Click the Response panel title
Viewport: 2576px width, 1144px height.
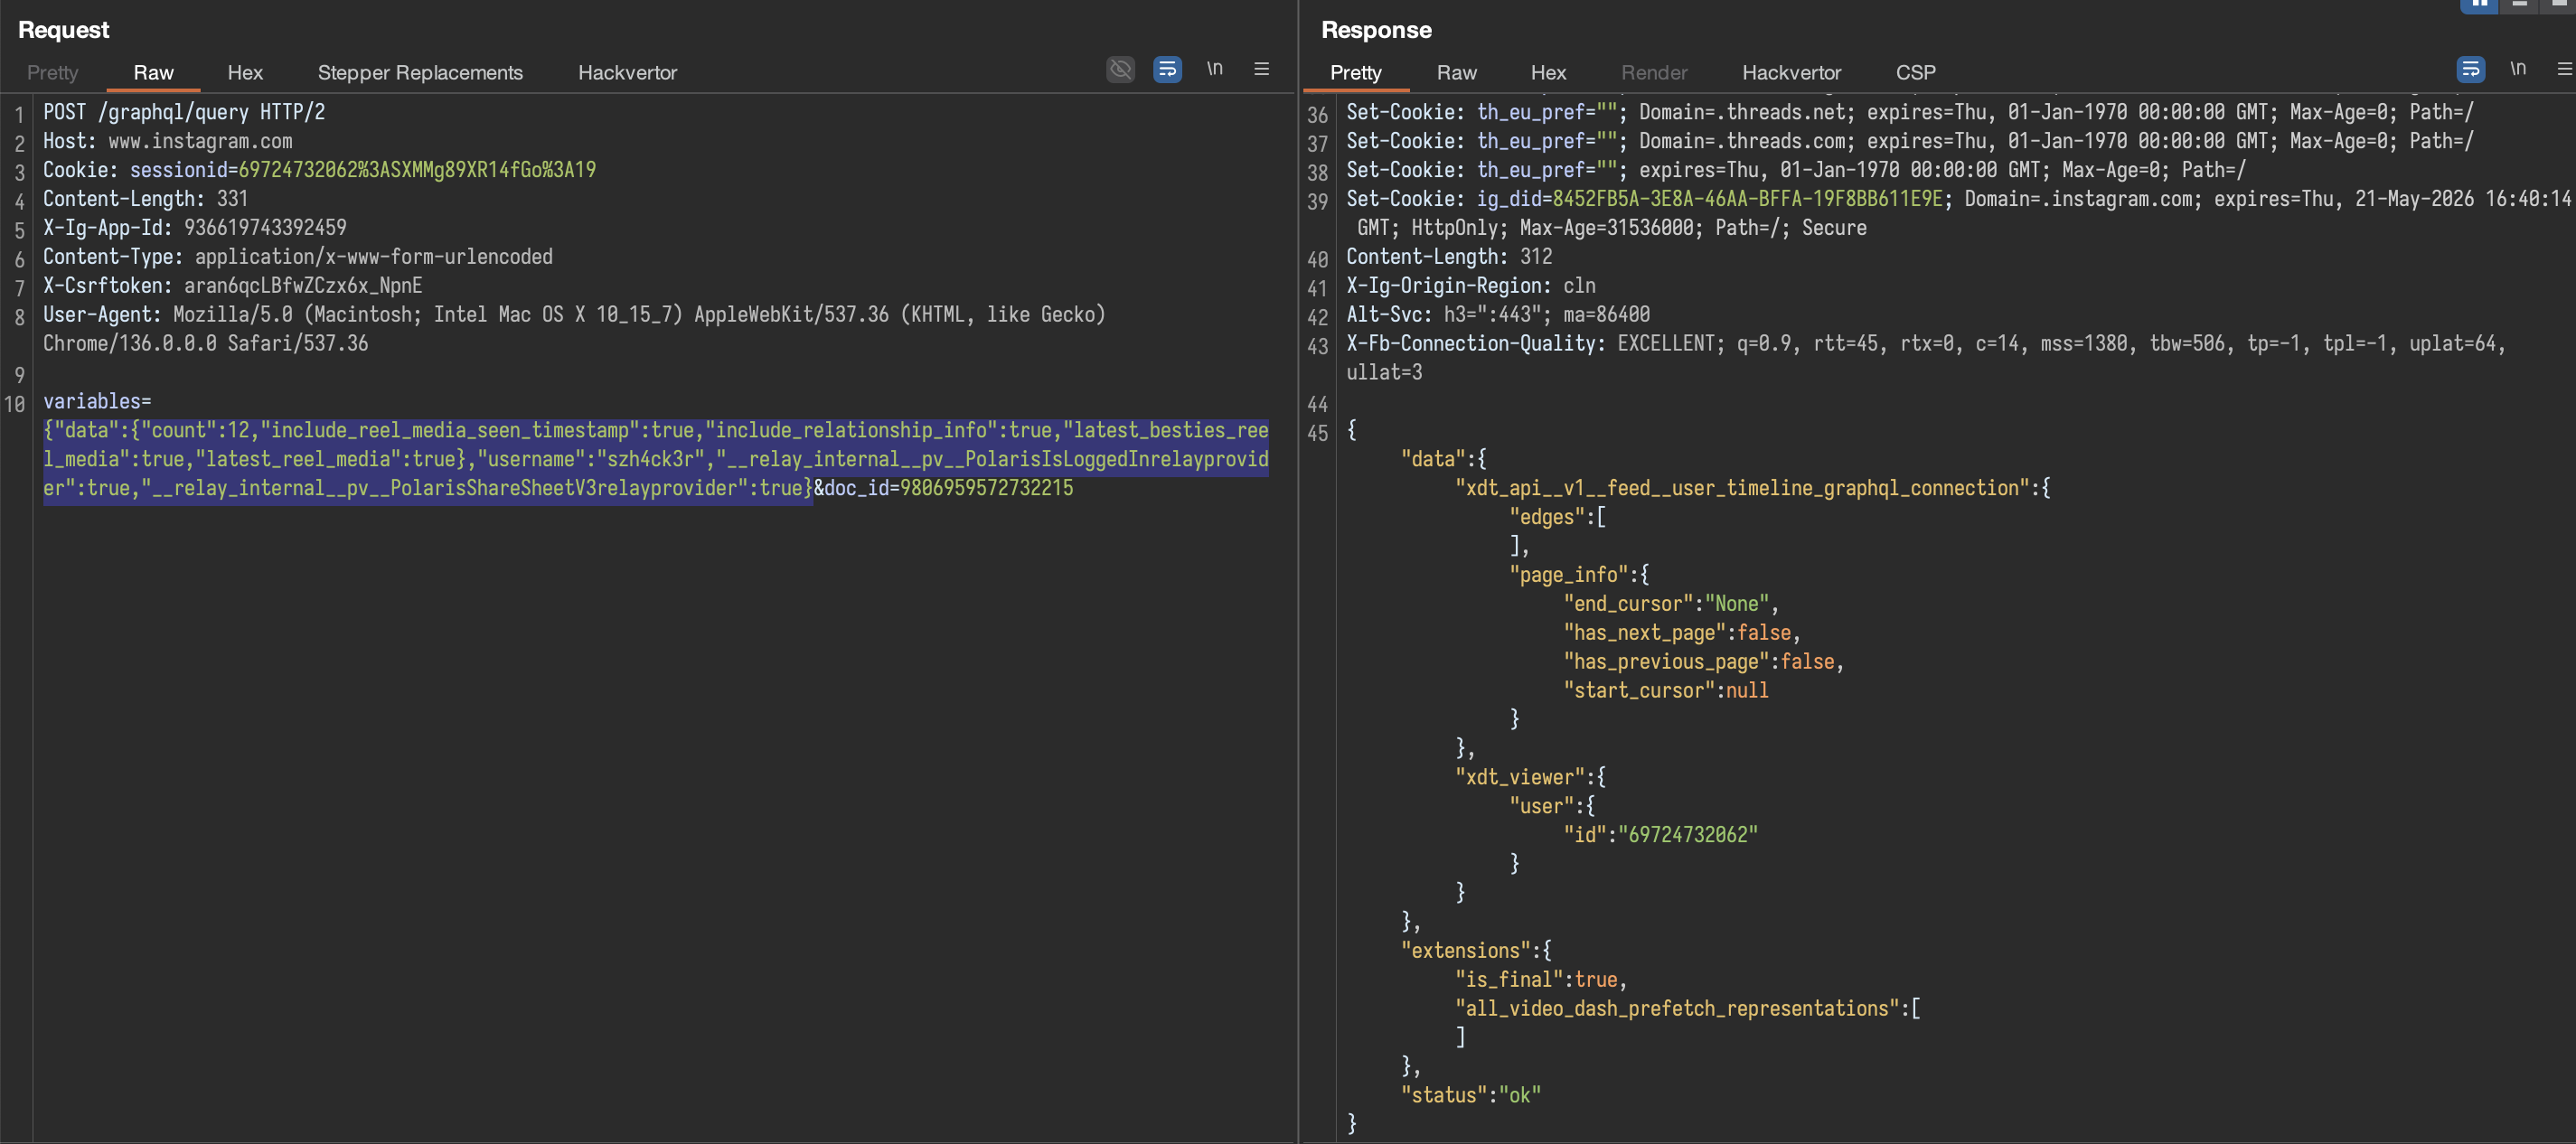(1376, 30)
